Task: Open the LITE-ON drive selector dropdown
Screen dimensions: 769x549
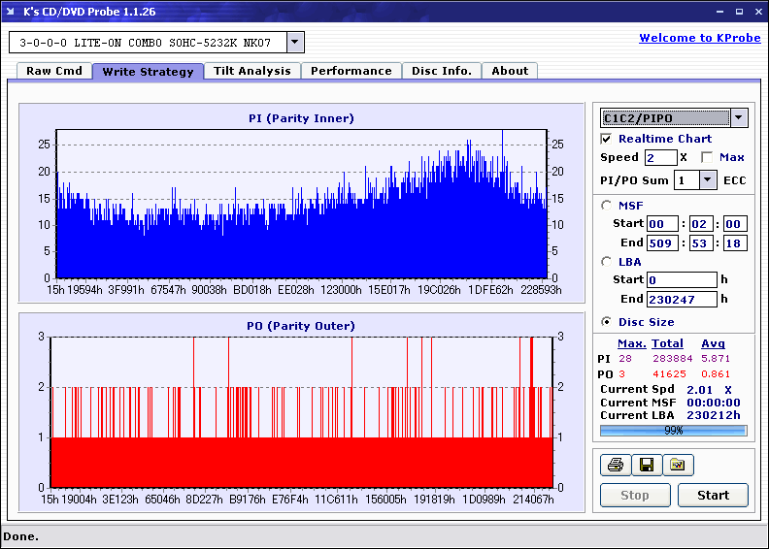Action: click(x=295, y=43)
